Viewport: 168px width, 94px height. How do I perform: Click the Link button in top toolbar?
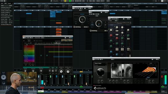(x=83, y=1)
